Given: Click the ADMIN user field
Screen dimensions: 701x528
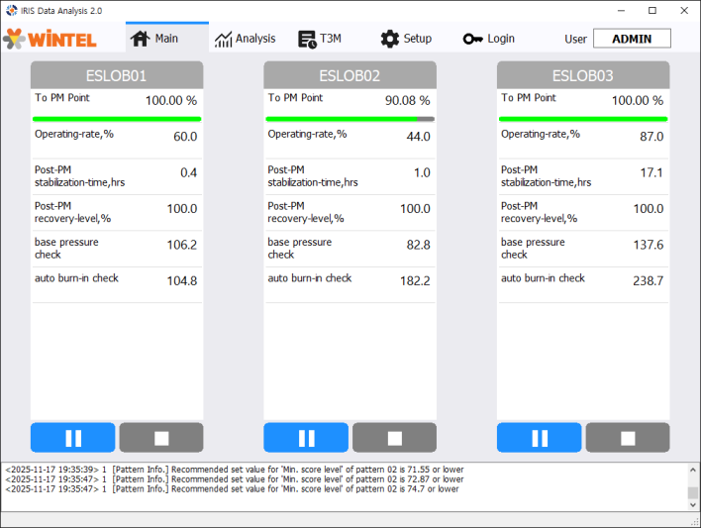Looking at the screenshot, I should tap(632, 39).
